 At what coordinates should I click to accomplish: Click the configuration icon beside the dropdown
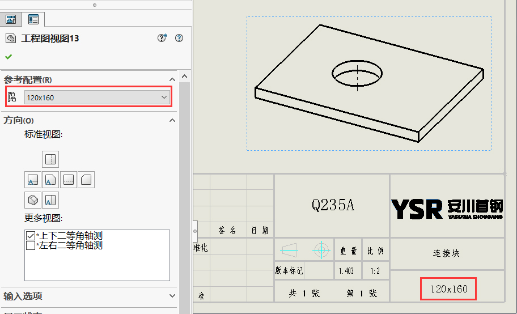pyautogui.click(x=12, y=97)
